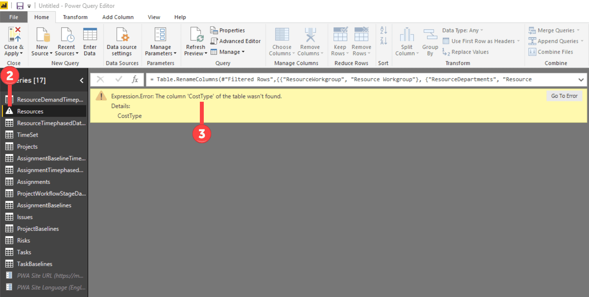
Task: Open Use First Row as Headers dropdown arrow
Action: point(518,41)
